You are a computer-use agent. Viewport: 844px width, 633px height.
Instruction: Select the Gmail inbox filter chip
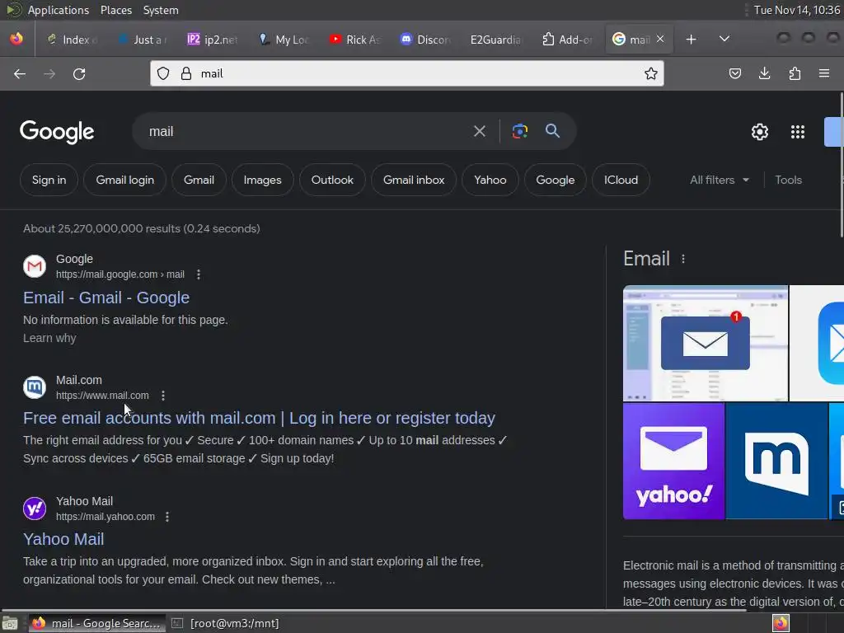[x=414, y=180]
